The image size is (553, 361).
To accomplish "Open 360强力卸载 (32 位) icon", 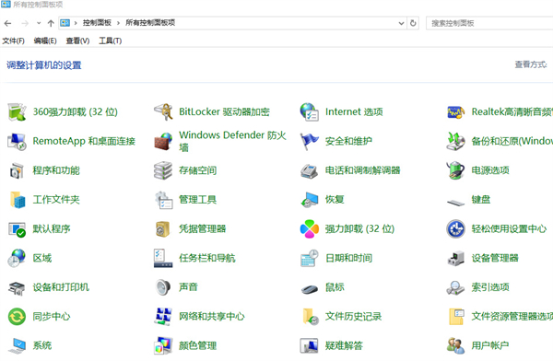I will pyautogui.click(x=17, y=112).
